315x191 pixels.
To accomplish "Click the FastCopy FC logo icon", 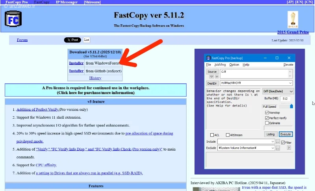I will tap(13, 19).
